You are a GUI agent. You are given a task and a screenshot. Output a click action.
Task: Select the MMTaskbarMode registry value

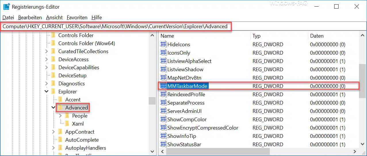pos(187,86)
